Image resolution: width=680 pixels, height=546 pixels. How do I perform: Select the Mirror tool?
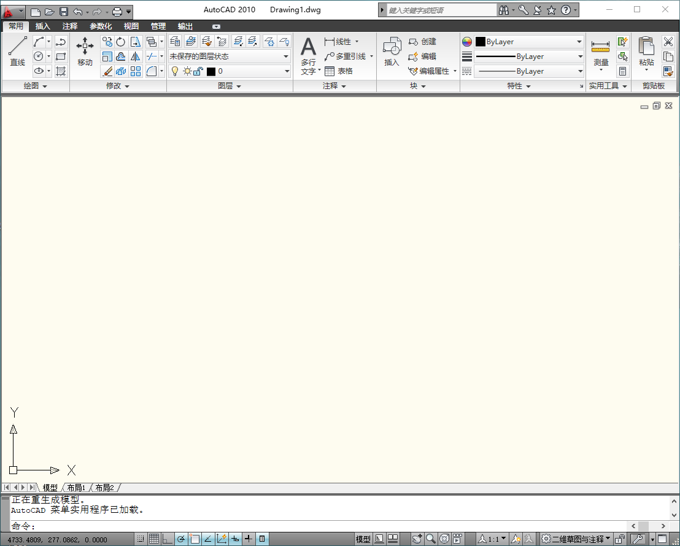pyautogui.click(x=136, y=57)
